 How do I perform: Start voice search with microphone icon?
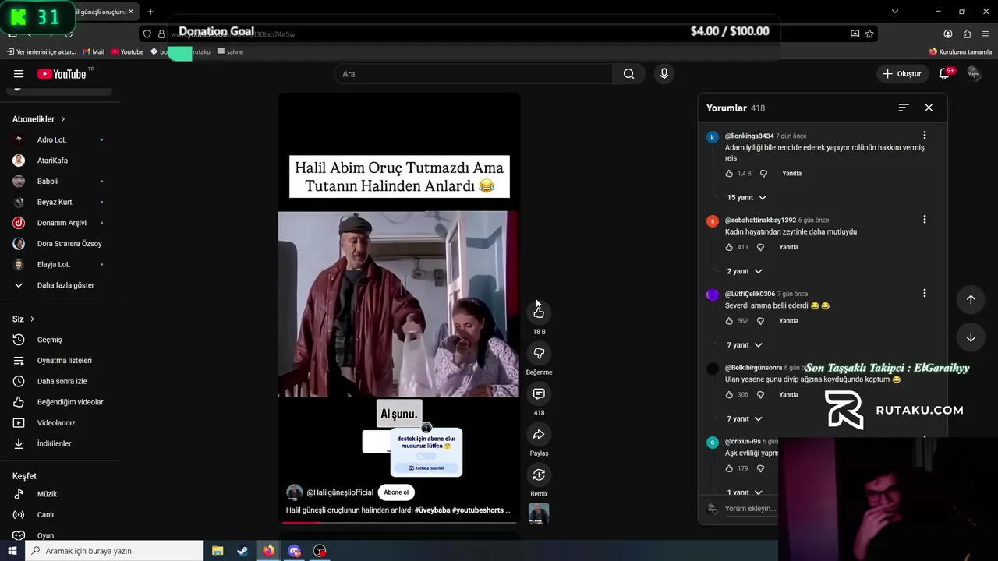click(x=664, y=74)
